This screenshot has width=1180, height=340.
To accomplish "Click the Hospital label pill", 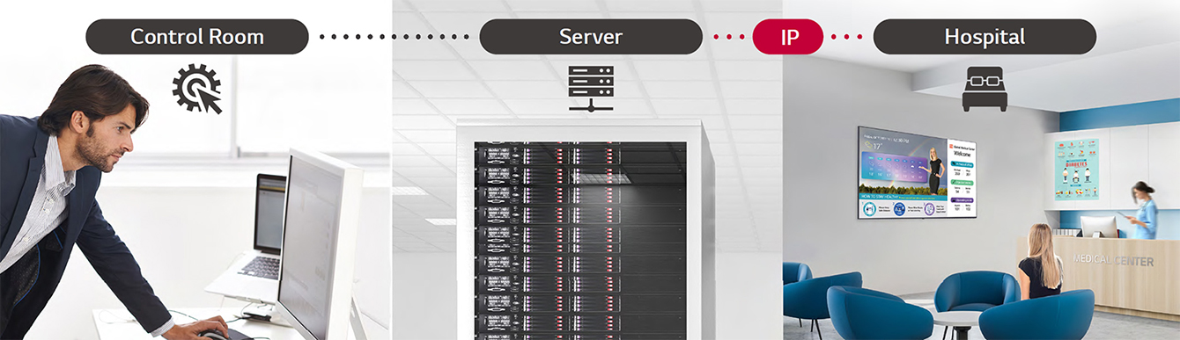I will 985,37.
